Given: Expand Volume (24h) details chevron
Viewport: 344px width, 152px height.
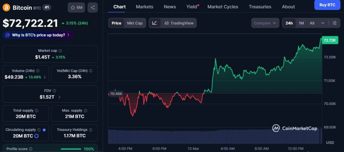Looking at the screenshot, I should 45,77.
